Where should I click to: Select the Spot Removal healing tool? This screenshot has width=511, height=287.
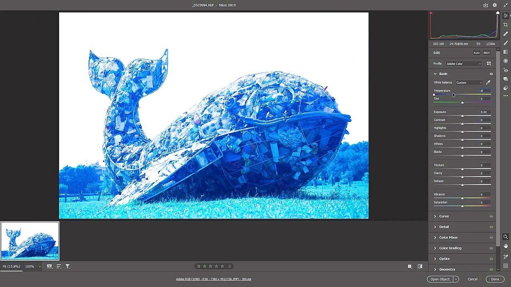(505, 34)
